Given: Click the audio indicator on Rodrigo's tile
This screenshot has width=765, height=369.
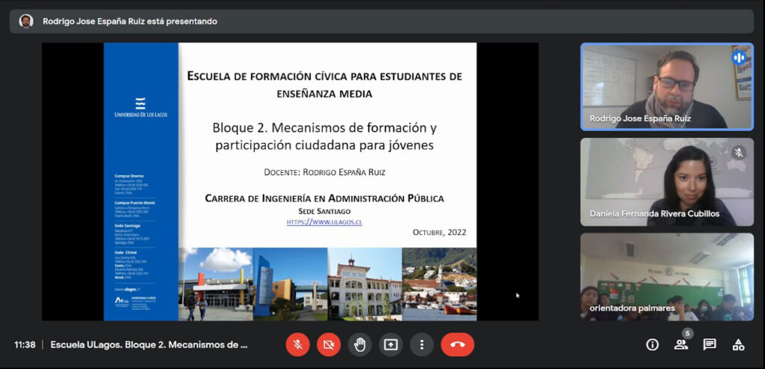Looking at the screenshot, I should click(739, 57).
